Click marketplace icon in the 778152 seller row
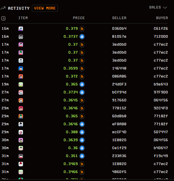The height and width of the screenshot is (181, 174). coord(82,108)
